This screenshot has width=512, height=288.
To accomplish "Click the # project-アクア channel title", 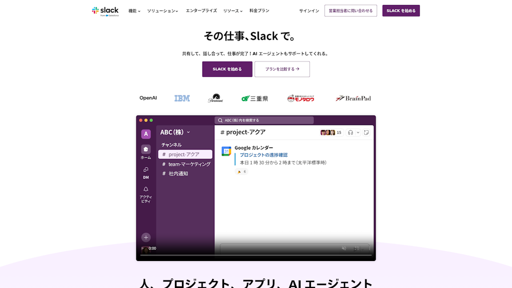I will coord(243,132).
